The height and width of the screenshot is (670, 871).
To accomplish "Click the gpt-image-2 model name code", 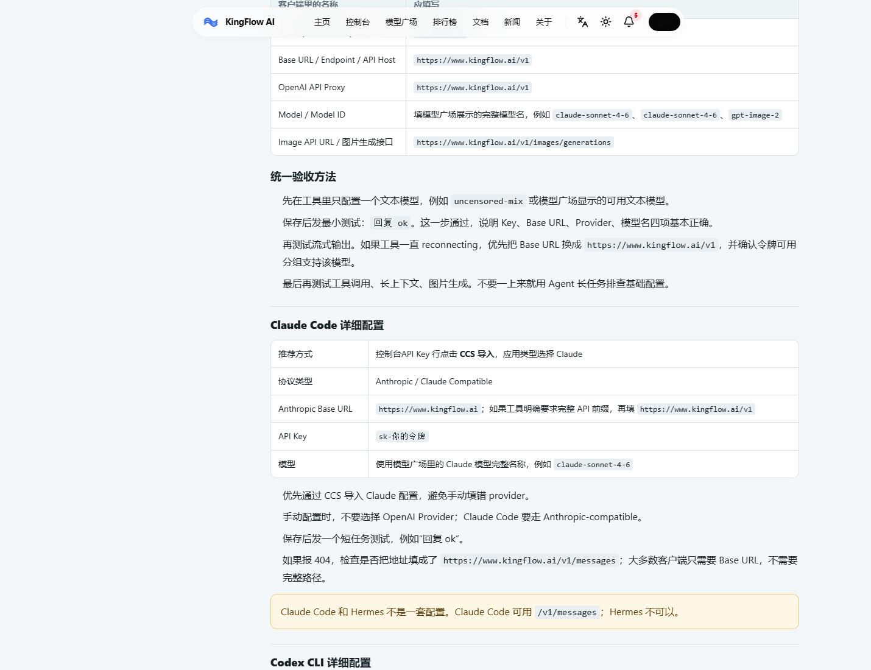I will 755,115.
